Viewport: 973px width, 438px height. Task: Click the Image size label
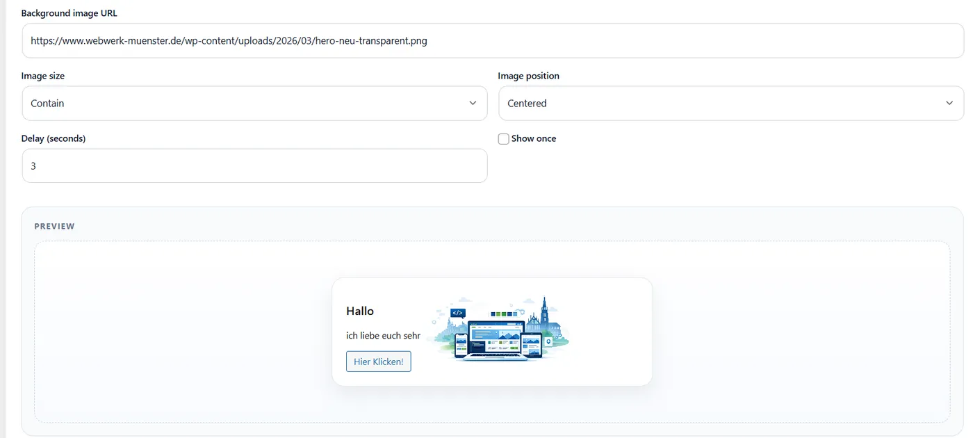click(43, 76)
